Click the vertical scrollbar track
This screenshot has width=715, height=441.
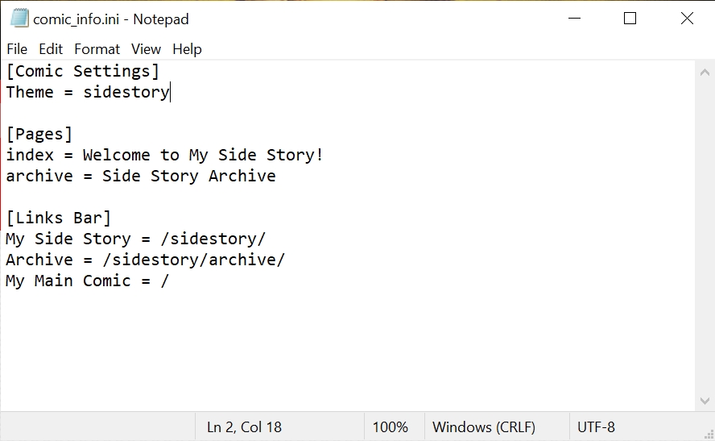tap(705, 242)
